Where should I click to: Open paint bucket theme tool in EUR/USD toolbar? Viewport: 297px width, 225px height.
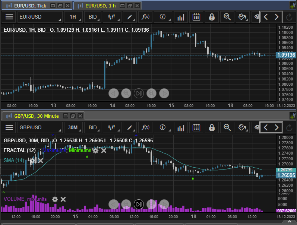(x=243, y=17)
